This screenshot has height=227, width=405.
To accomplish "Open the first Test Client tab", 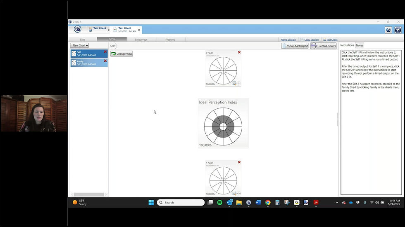I will [x=97, y=29].
